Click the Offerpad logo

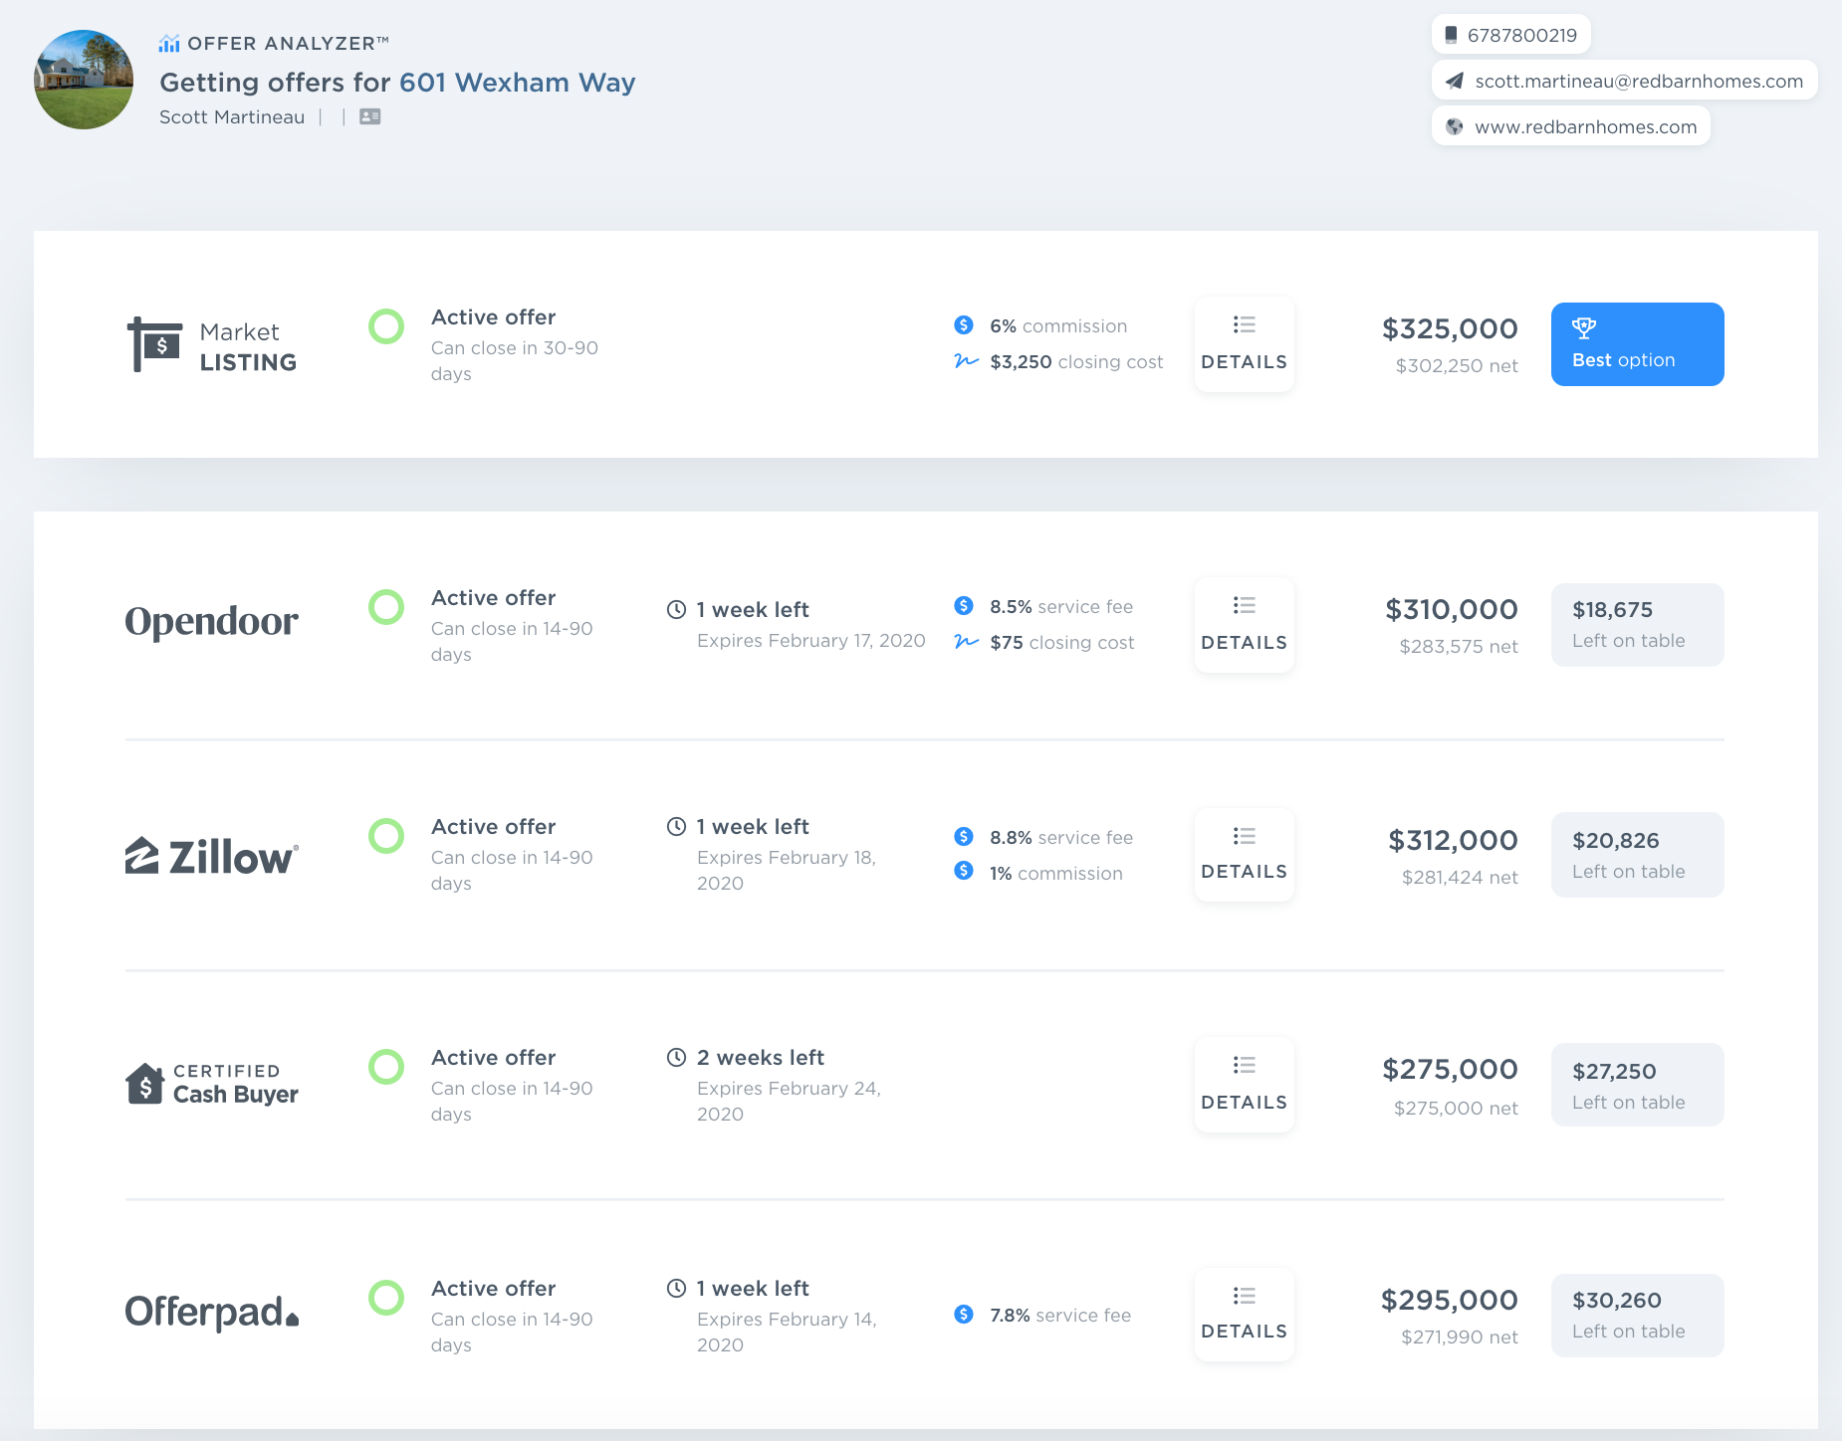[x=212, y=1313]
